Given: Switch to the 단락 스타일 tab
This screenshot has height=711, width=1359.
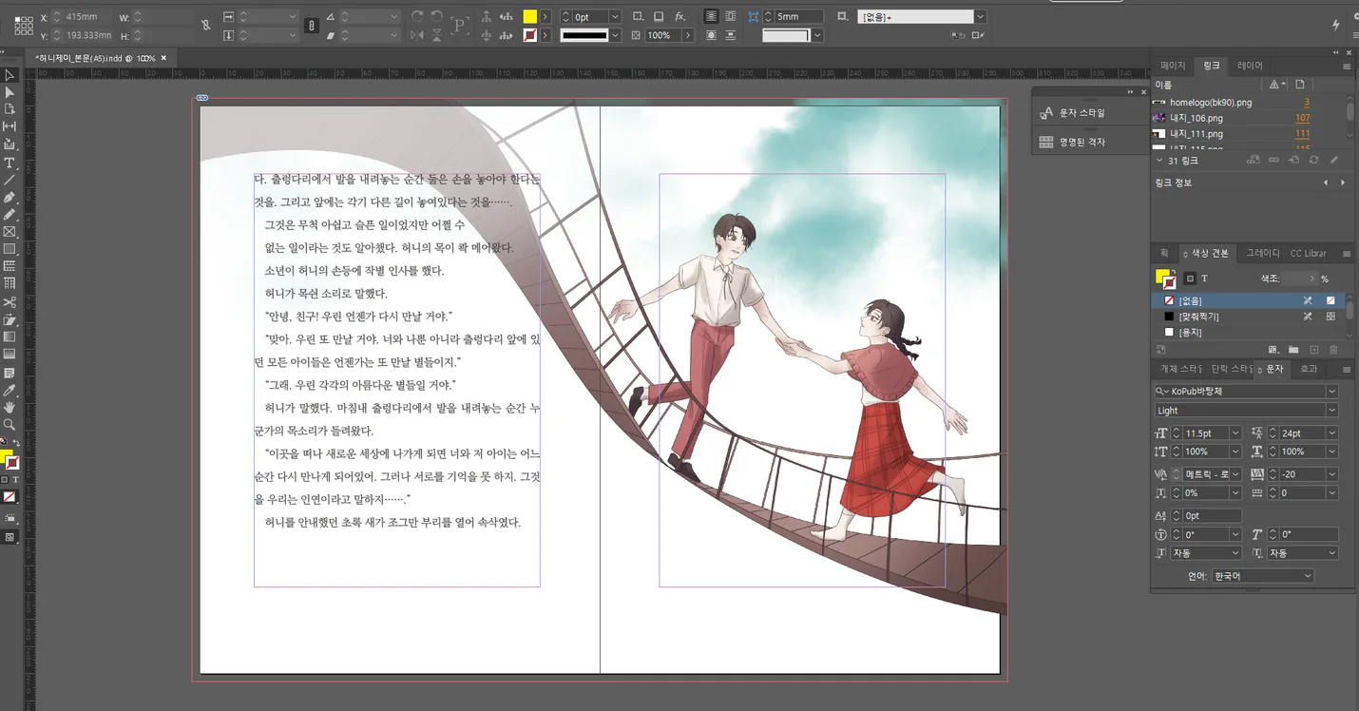Looking at the screenshot, I should [1232, 369].
